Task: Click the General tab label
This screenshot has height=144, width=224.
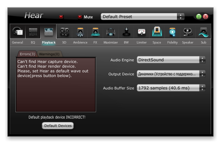Action: tap(17, 43)
